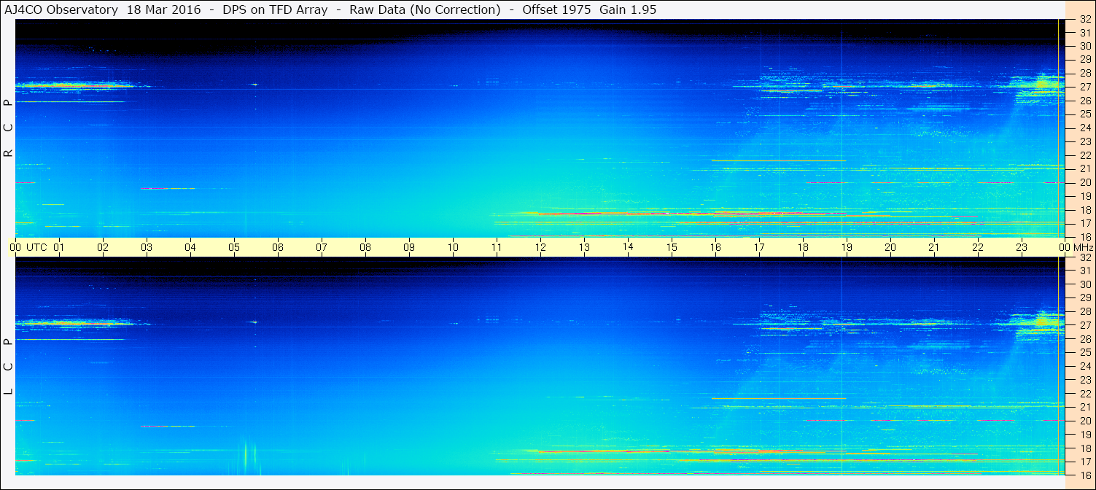
Task: Click the 32 MHz tick in LCP panel
Action: coord(1085,257)
